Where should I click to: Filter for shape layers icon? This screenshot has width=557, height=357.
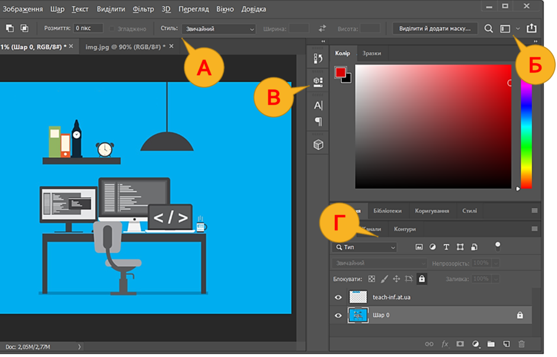point(460,247)
